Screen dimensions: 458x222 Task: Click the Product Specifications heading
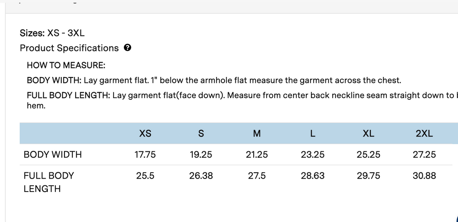point(69,48)
